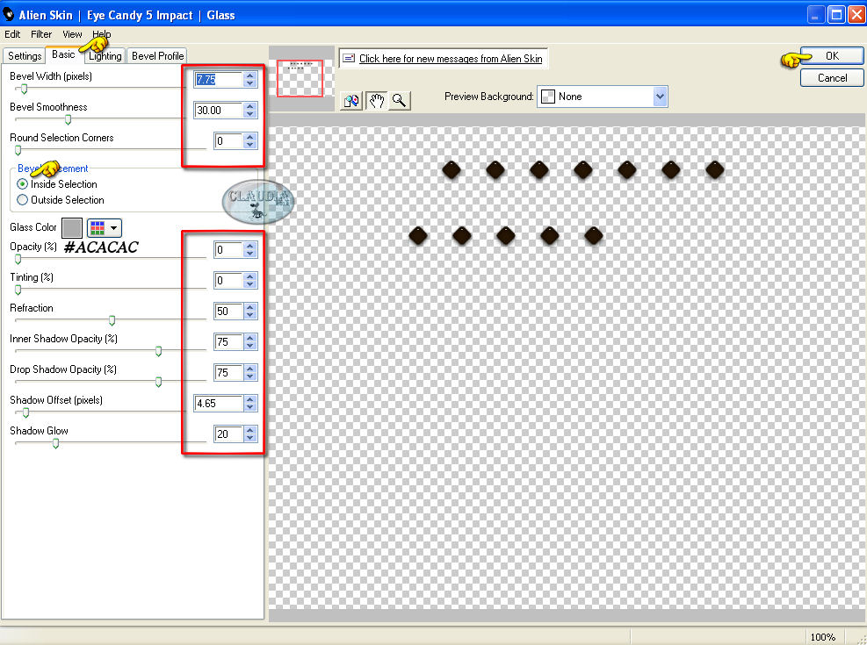Click the Drop Shadow Opacity slider handle
This screenshot has height=645, width=867.
tap(159, 382)
